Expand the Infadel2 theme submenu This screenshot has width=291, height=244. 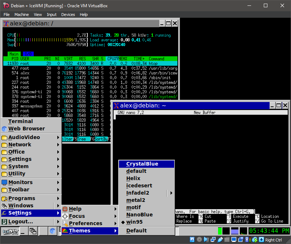coord(171,193)
